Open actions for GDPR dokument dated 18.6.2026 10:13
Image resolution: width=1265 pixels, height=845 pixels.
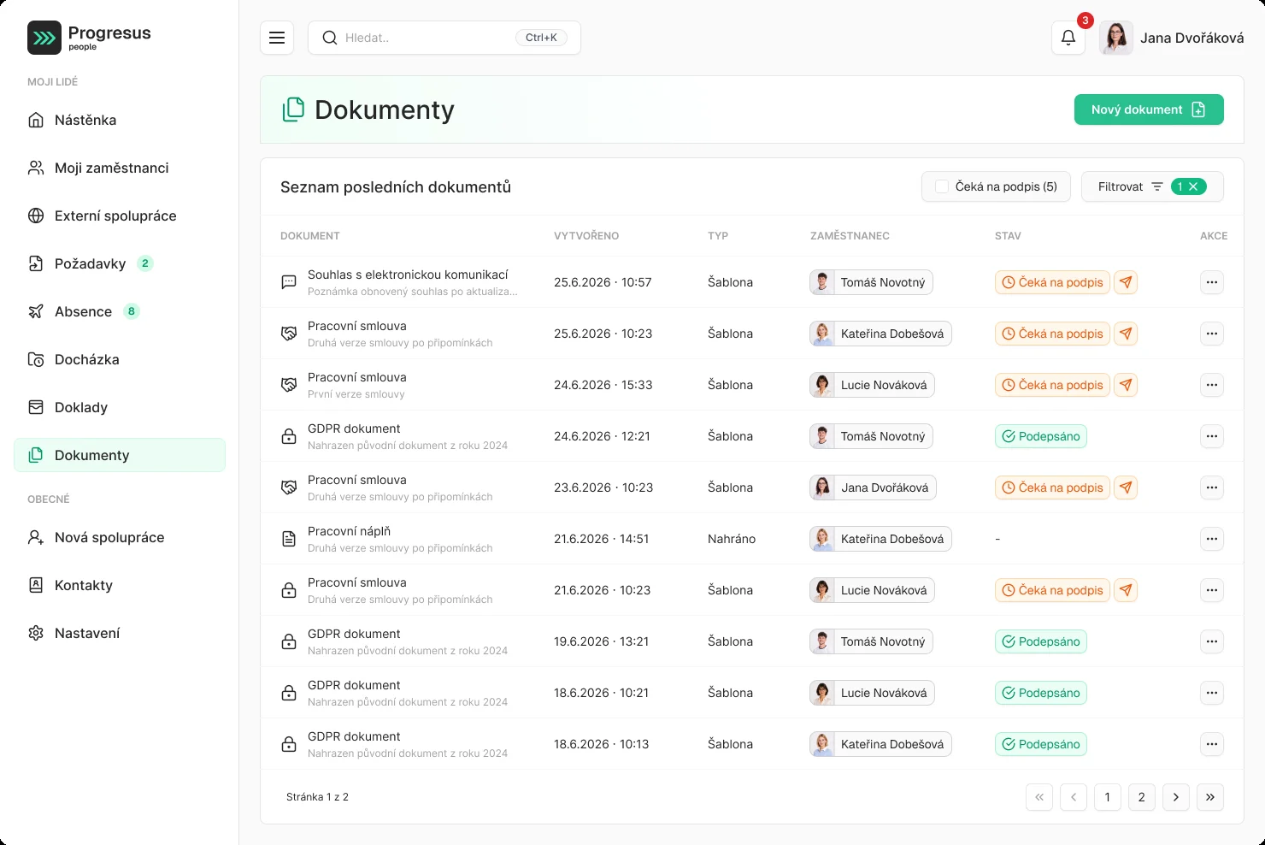coord(1212,744)
